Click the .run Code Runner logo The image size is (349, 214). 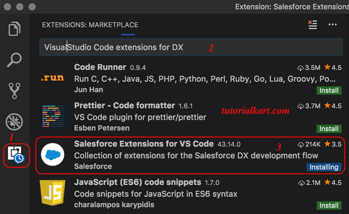pos(52,78)
